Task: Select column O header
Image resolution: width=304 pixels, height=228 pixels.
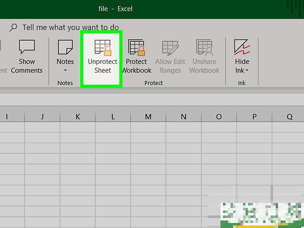Action: pyautogui.click(x=219, y=117)
